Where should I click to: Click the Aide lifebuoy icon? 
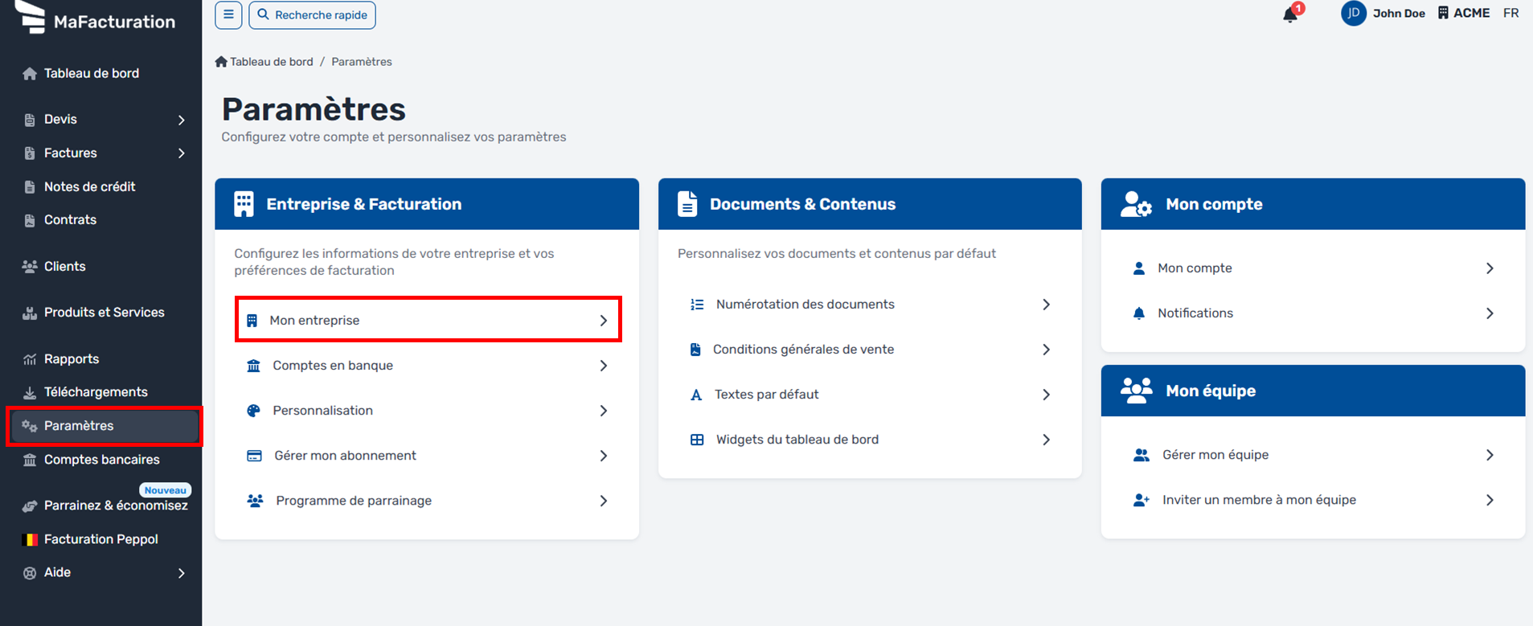[30, 573]
